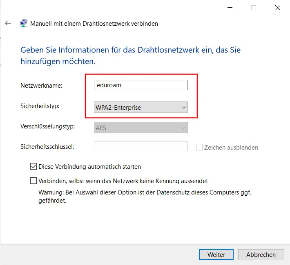
Task: Click the greyed-out maximize window button
Action: [254, 8]
